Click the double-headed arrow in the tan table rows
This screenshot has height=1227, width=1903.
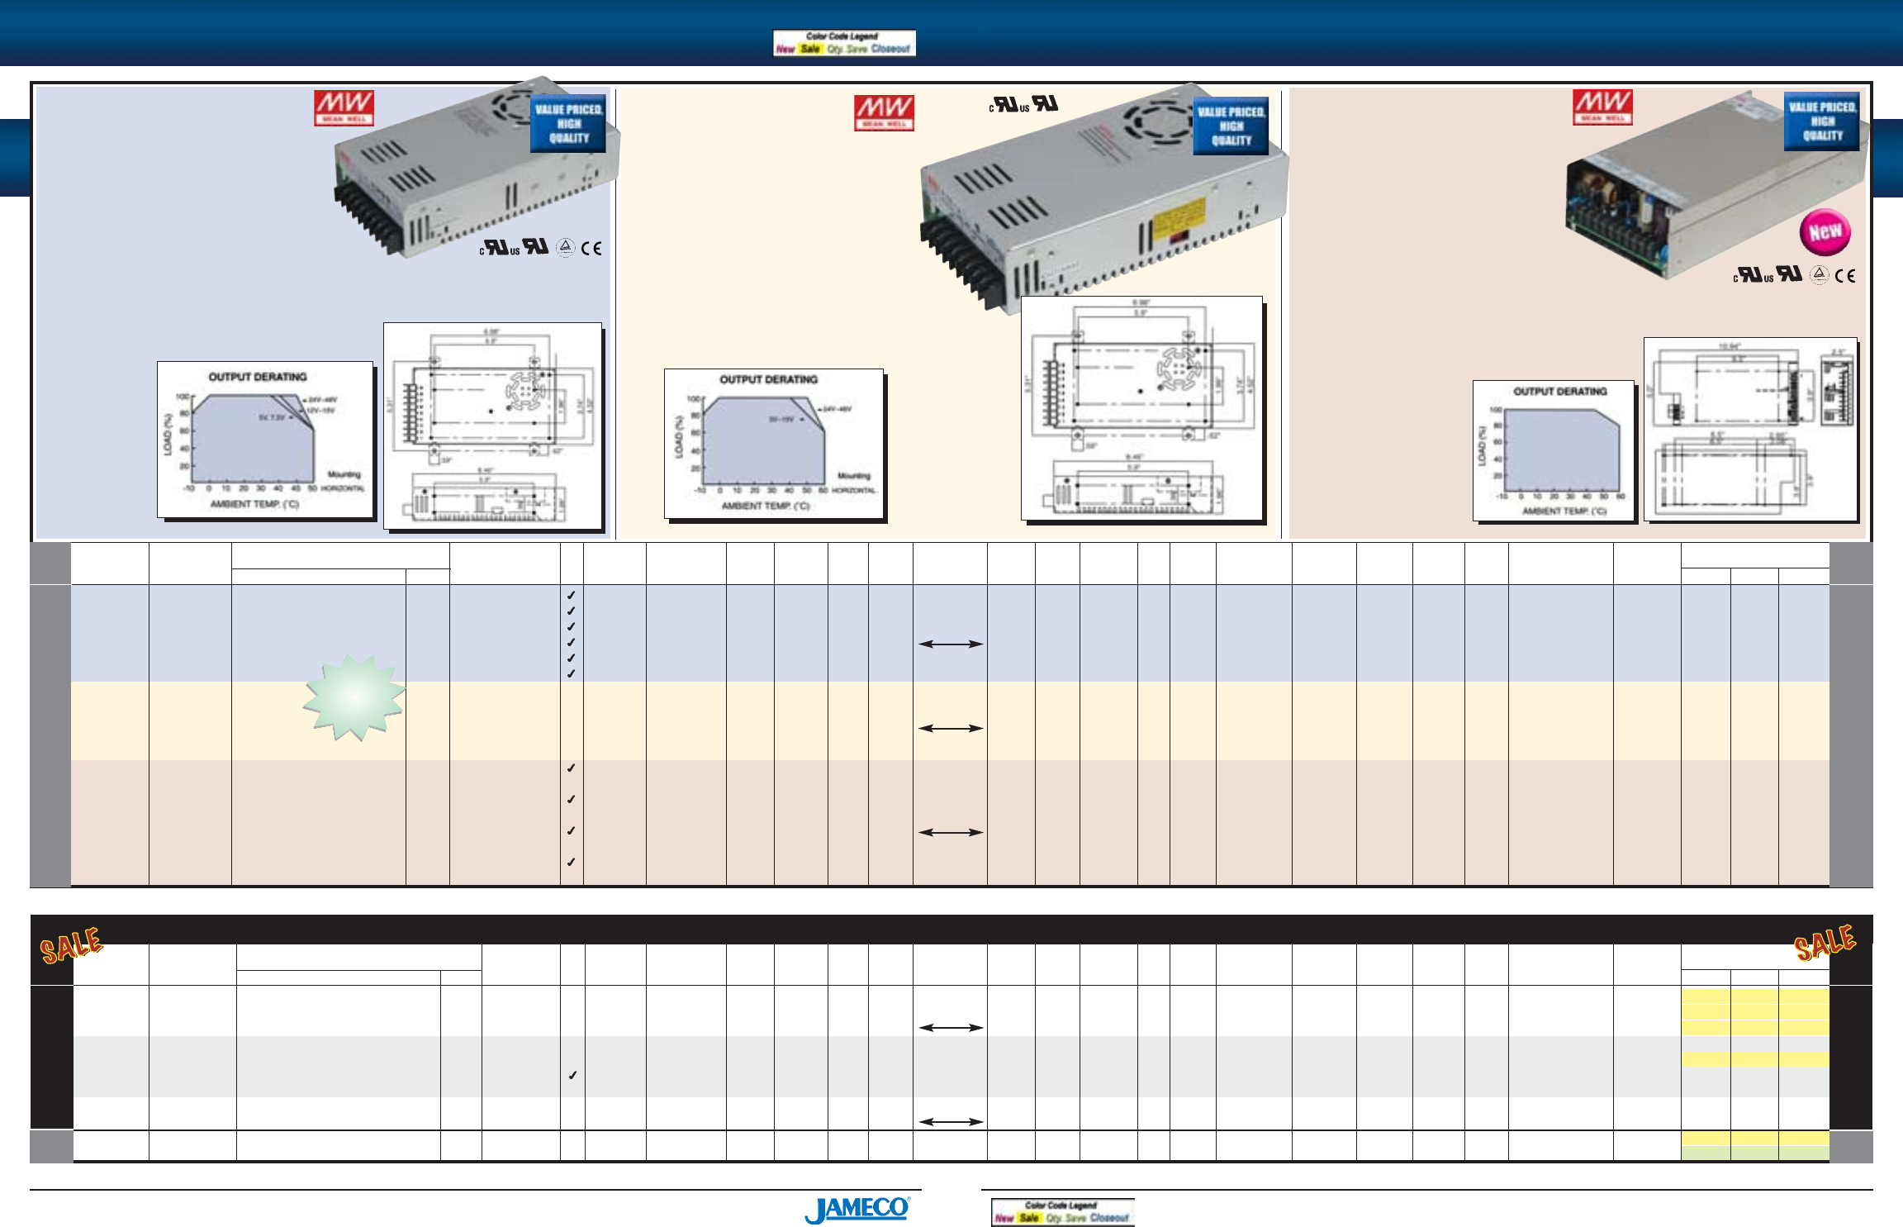coord(950,832)
